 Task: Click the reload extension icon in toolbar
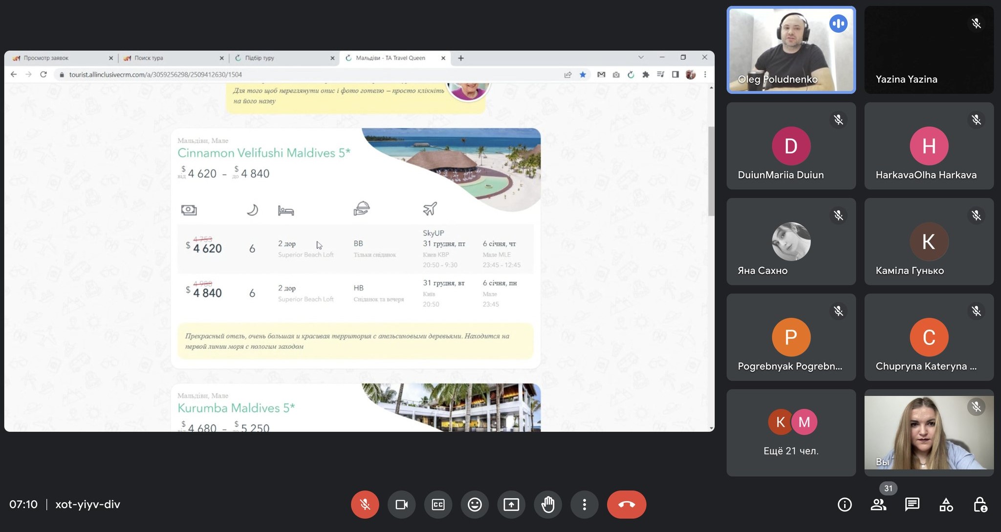[x=631, y=74]
